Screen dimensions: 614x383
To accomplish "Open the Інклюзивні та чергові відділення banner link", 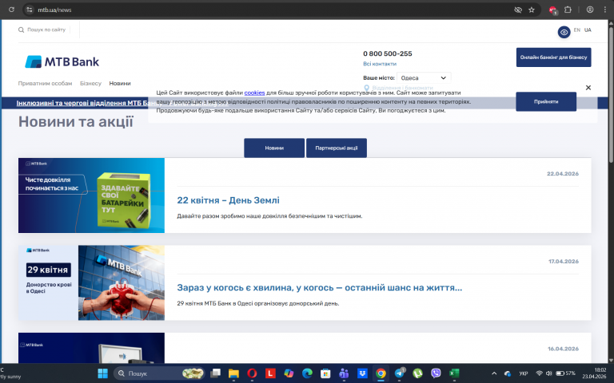I will 122,103.
